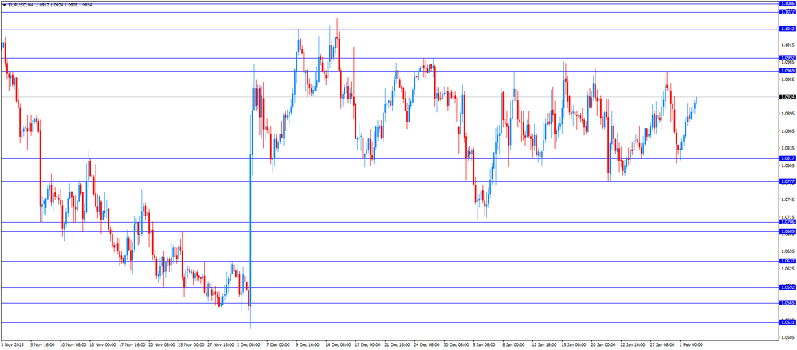Select the 1.0817 horizontal line price label

pos(787,158)
